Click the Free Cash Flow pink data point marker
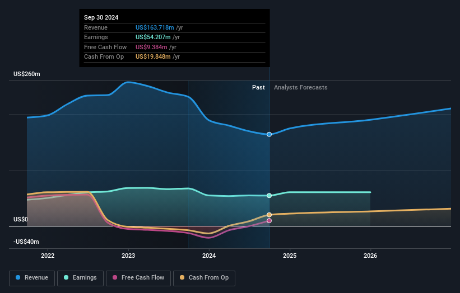The width and height of the screenshot is (460, 293). (269, 221)
